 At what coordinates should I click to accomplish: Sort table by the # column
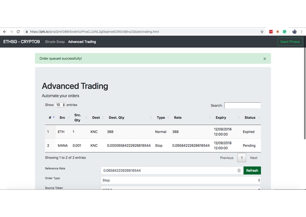[x=50, y=118]
